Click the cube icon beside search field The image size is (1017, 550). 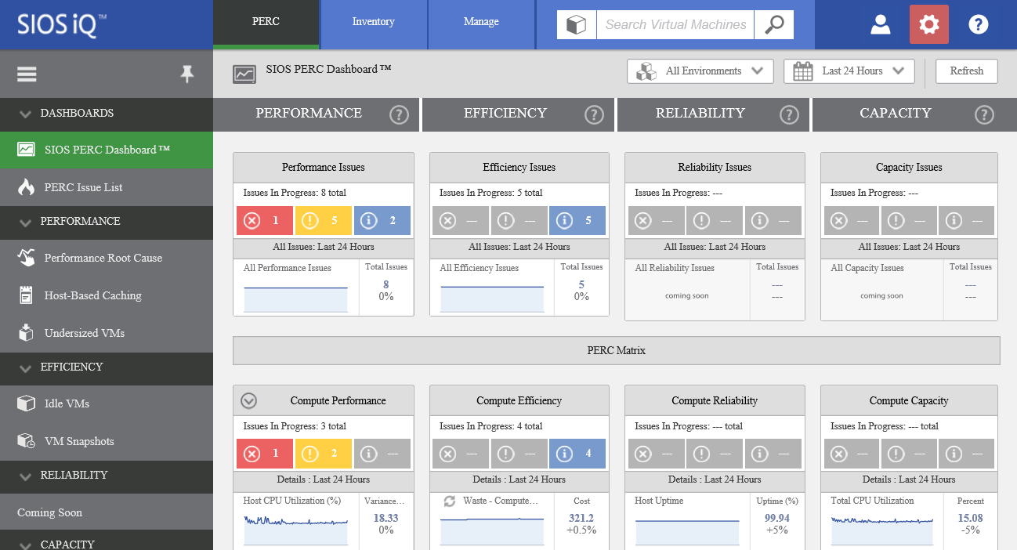(x=577, y=24)
